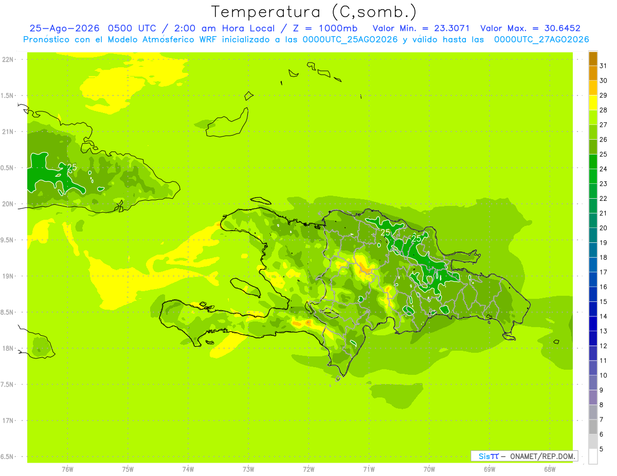This screenshot has width=617, height=476.
Task: Click the '69W' longitude axis label
Action: point(489,469)
